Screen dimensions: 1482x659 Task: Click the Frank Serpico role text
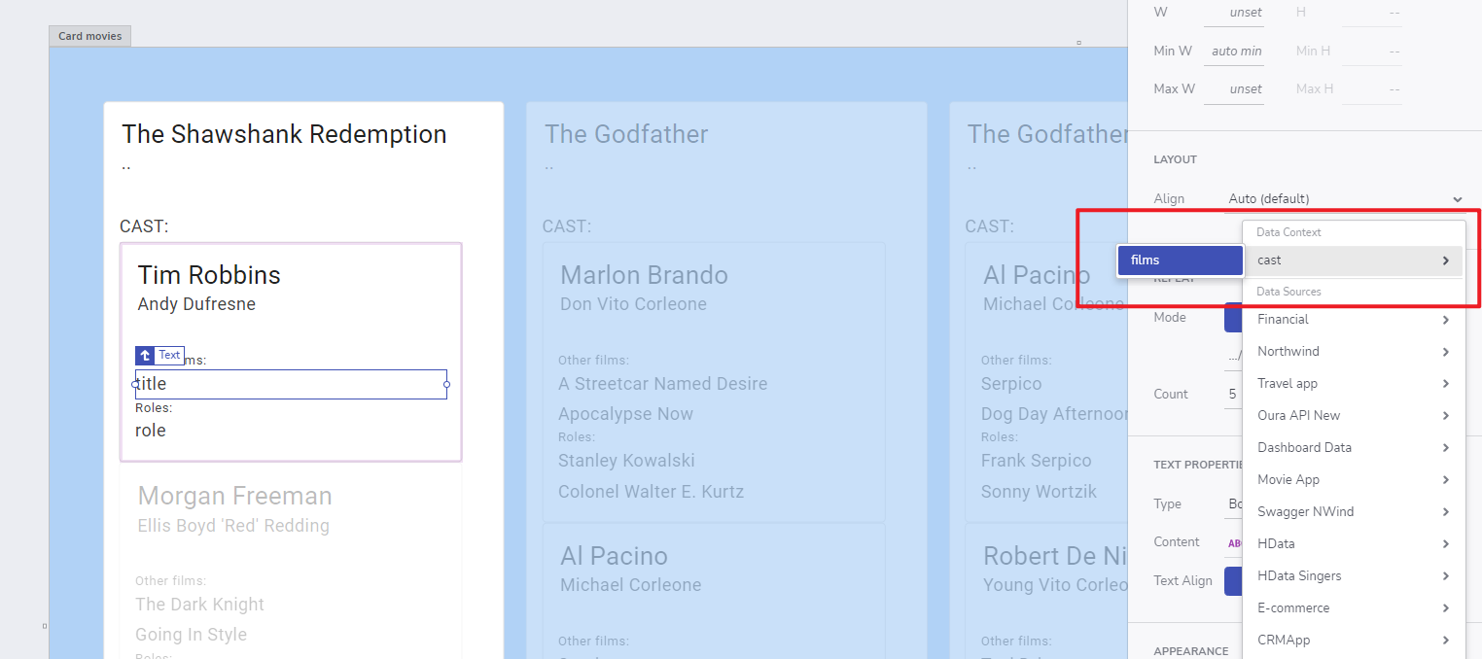[x=1036, y=461]
